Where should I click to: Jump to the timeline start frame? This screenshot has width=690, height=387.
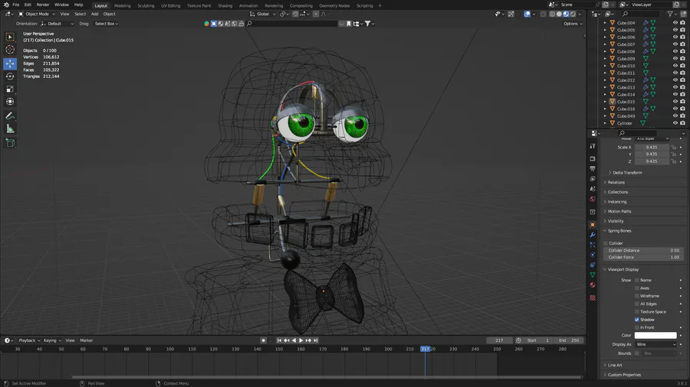(x=279, y=340)
